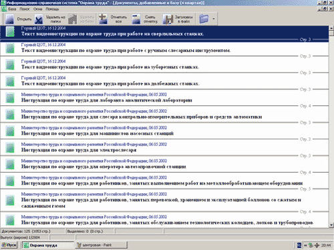Click the Открыть toolbar button
The image size is (334, 250).
point(19,19)
